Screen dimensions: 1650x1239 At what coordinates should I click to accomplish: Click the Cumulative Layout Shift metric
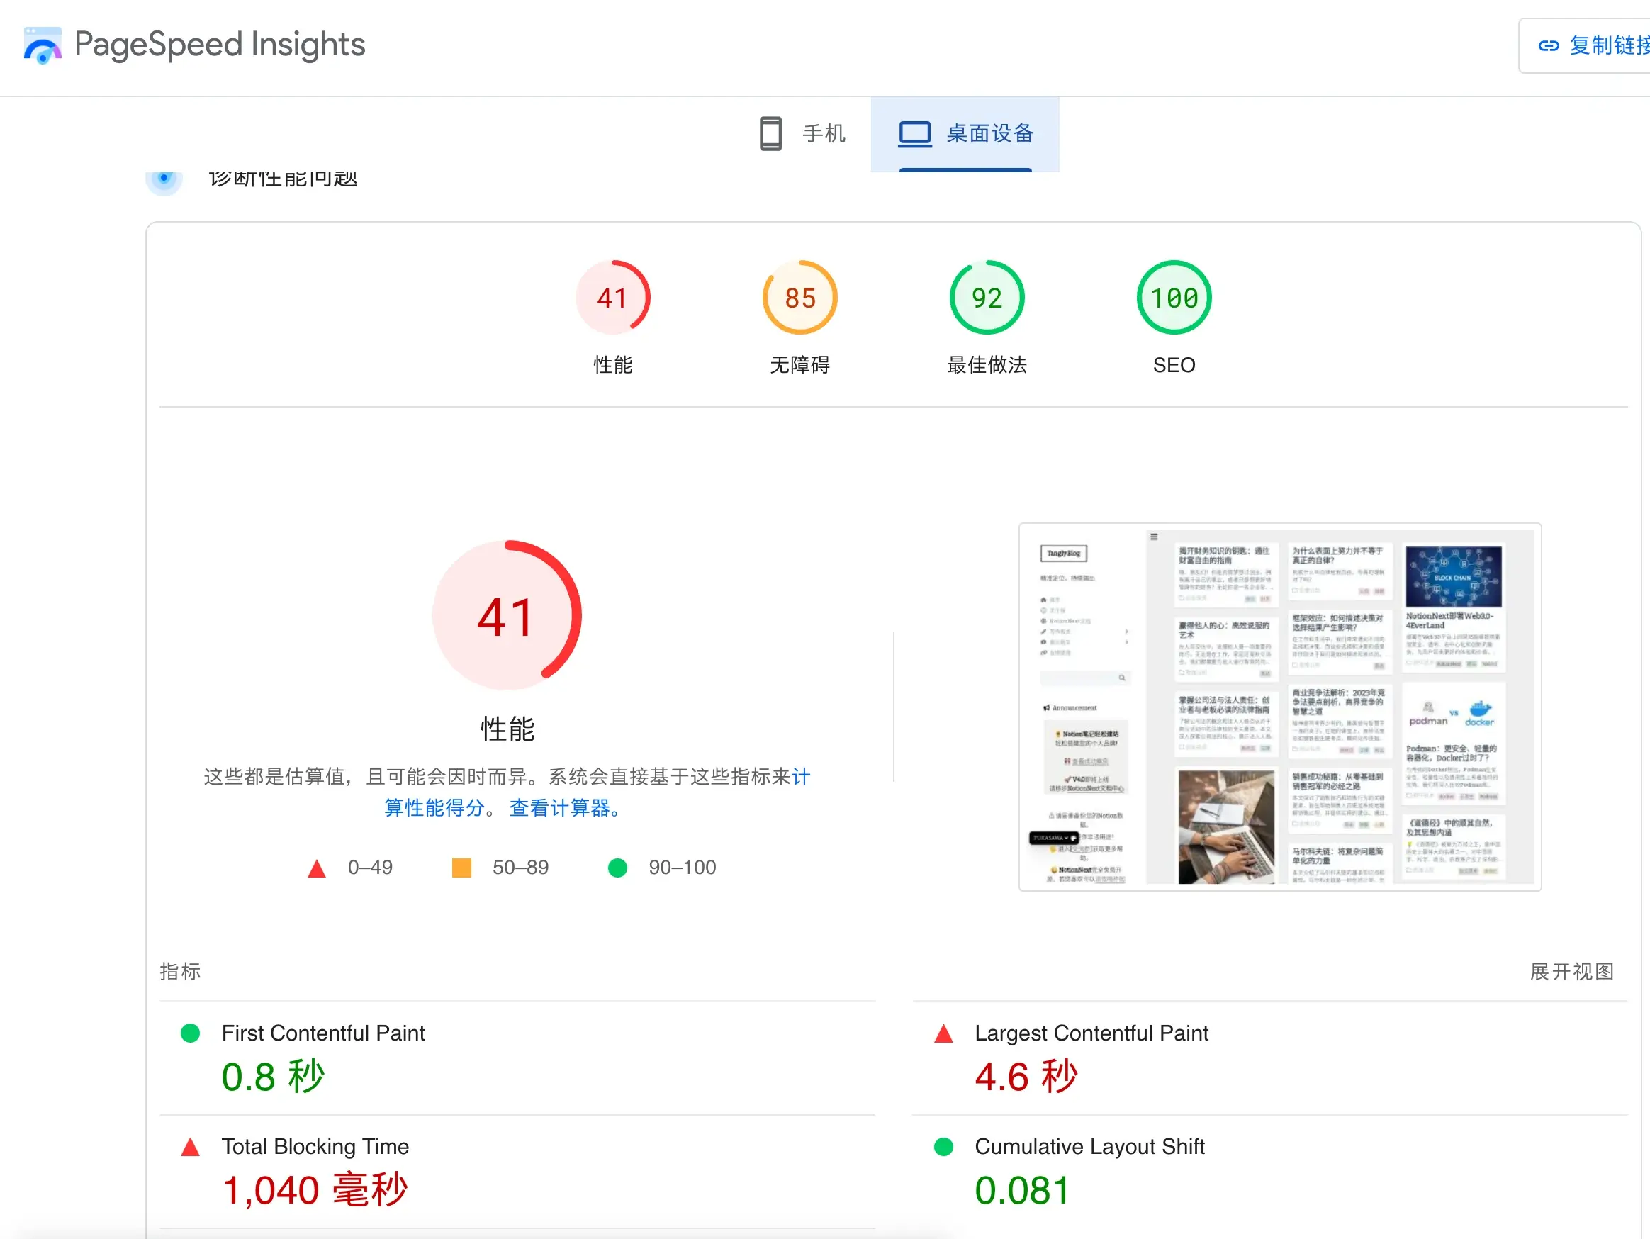tap(1089, 1147)
